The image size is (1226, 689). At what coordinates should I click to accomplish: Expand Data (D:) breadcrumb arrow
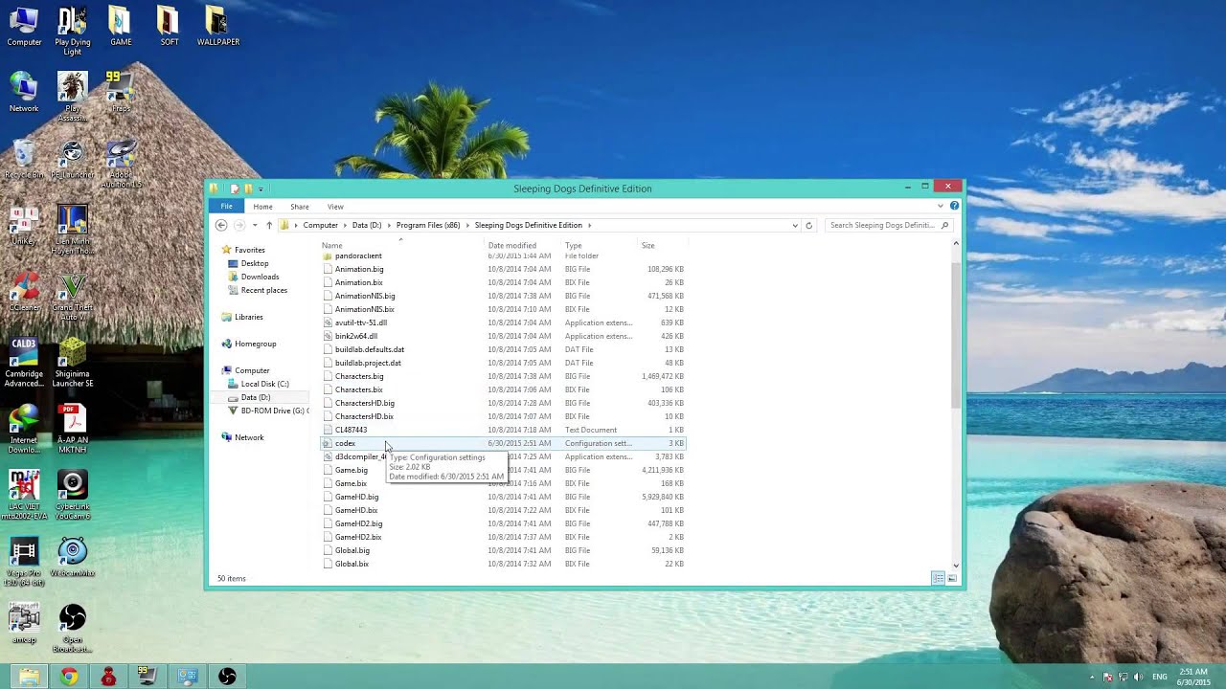click(389, 225)
